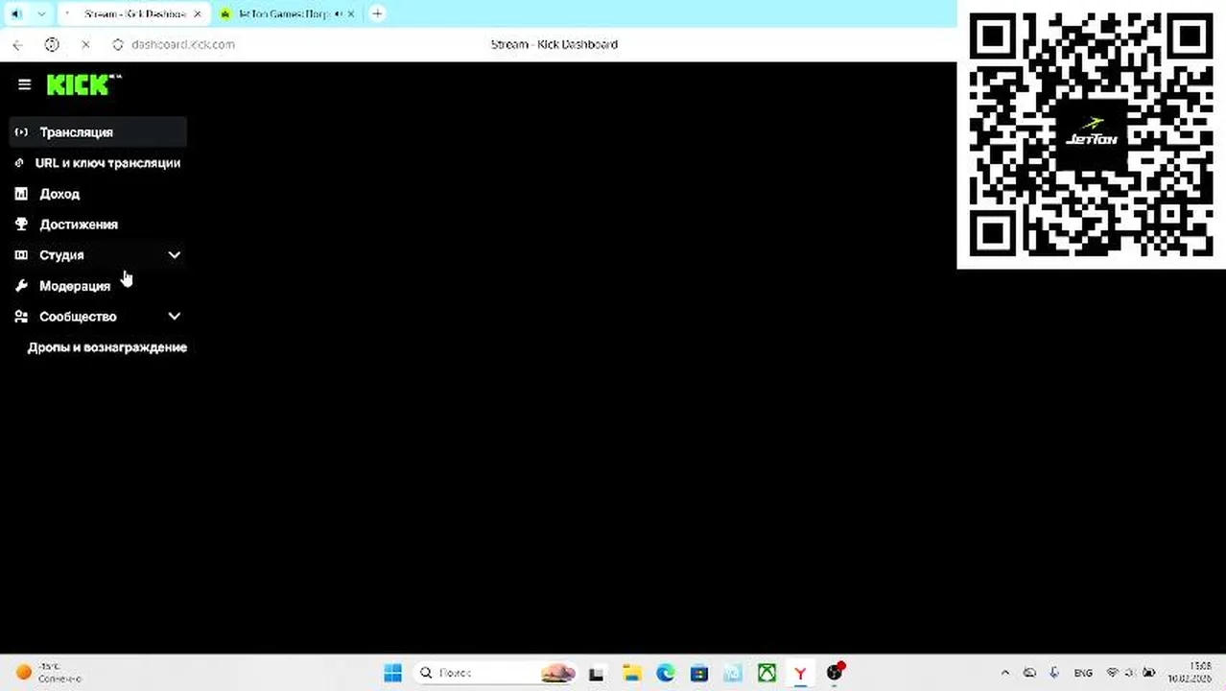Launch Microsoft Edge from the taskbar

[x=665, y=674]
